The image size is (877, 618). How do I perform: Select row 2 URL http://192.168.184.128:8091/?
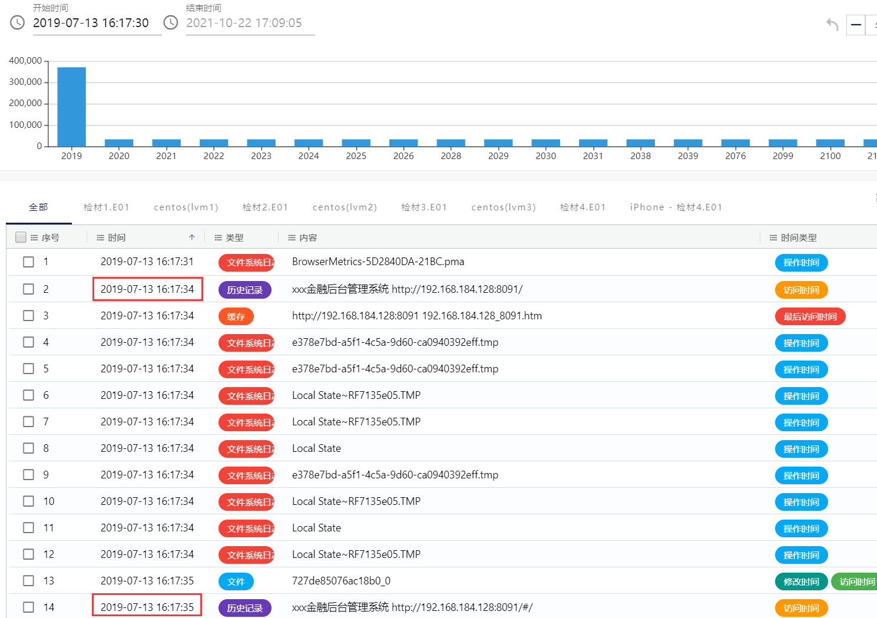point(457,289)
